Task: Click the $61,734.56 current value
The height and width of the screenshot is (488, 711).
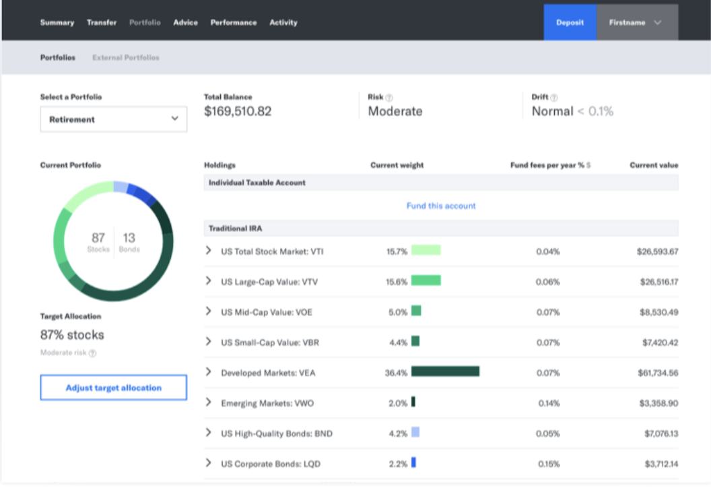Action: point(658,373)
